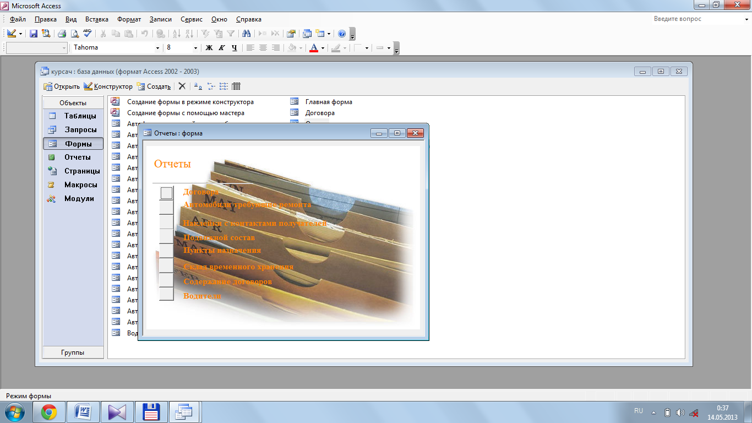Click Конструктор in the database window toolbar
The width and height of the screenshot is (752, 423).
(108, 86)
